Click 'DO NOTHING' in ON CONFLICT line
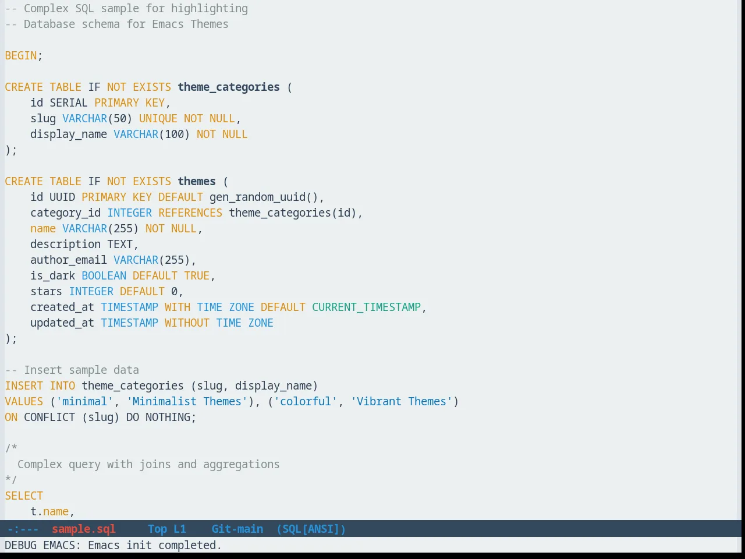The image size is (745, 559). [x=158, y=417]
